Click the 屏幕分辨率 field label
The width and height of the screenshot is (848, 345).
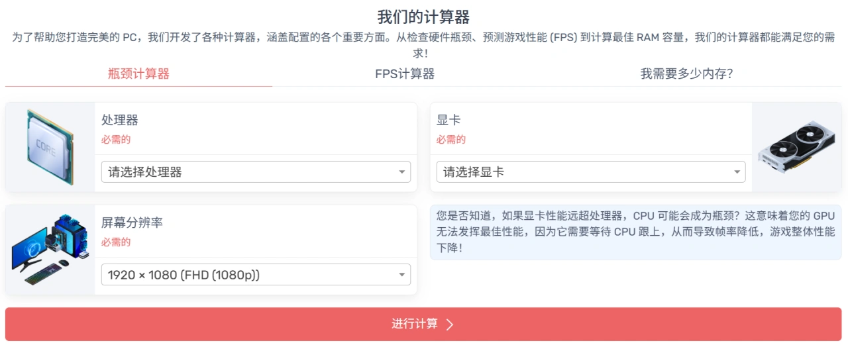pyautogui.click(x=132, y=223)
